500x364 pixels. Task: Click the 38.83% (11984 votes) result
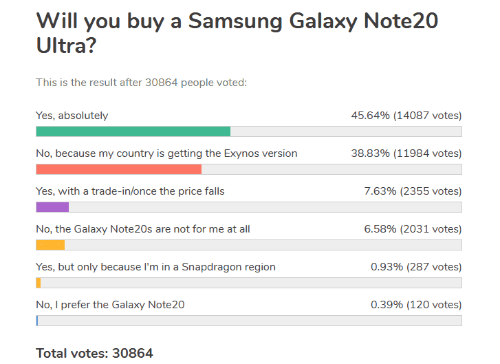coord(406,153)
